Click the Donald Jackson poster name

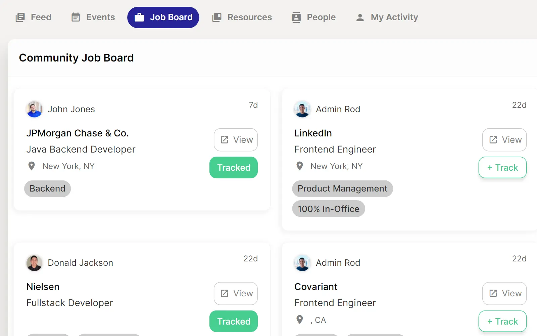click(x=80, y=263)
